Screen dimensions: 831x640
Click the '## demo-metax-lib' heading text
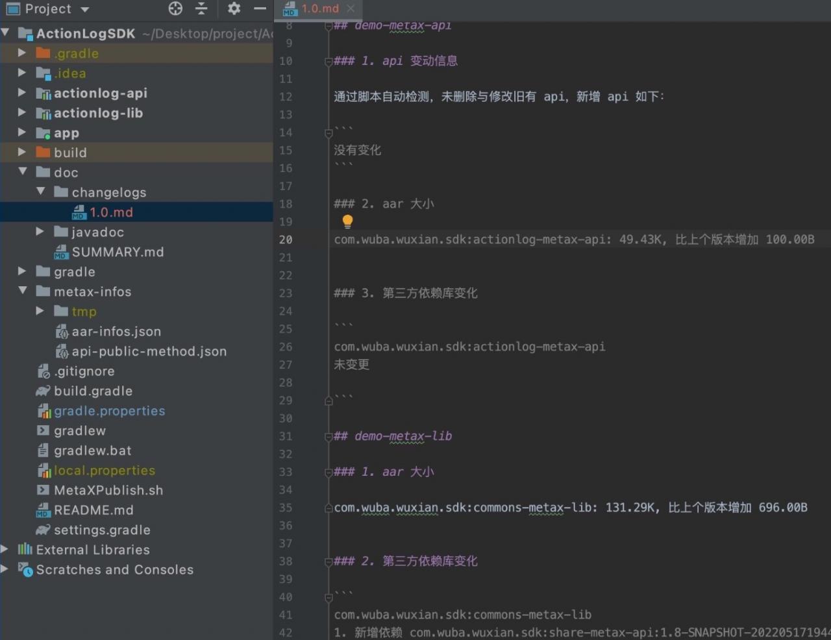(393, 436)
